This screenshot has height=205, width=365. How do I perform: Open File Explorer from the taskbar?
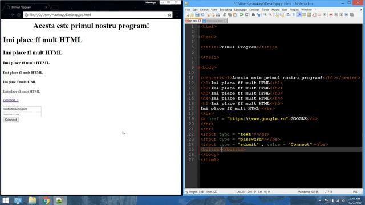coord(32,200)
